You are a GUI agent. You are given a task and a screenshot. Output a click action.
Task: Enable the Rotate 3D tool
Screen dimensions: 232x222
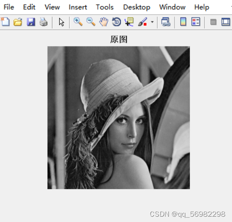116,22
